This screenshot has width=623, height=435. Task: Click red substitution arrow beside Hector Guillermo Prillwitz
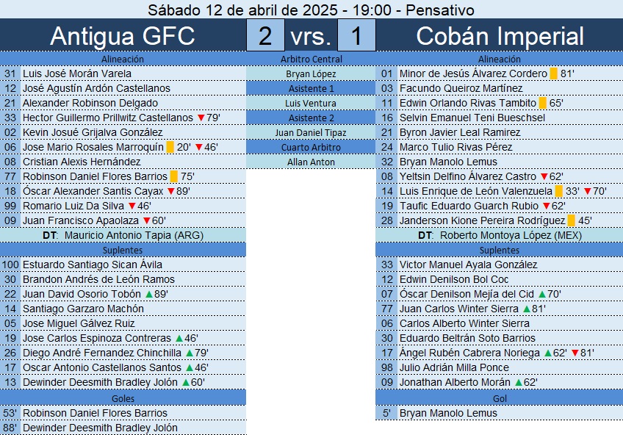click(x=201, y=118)
